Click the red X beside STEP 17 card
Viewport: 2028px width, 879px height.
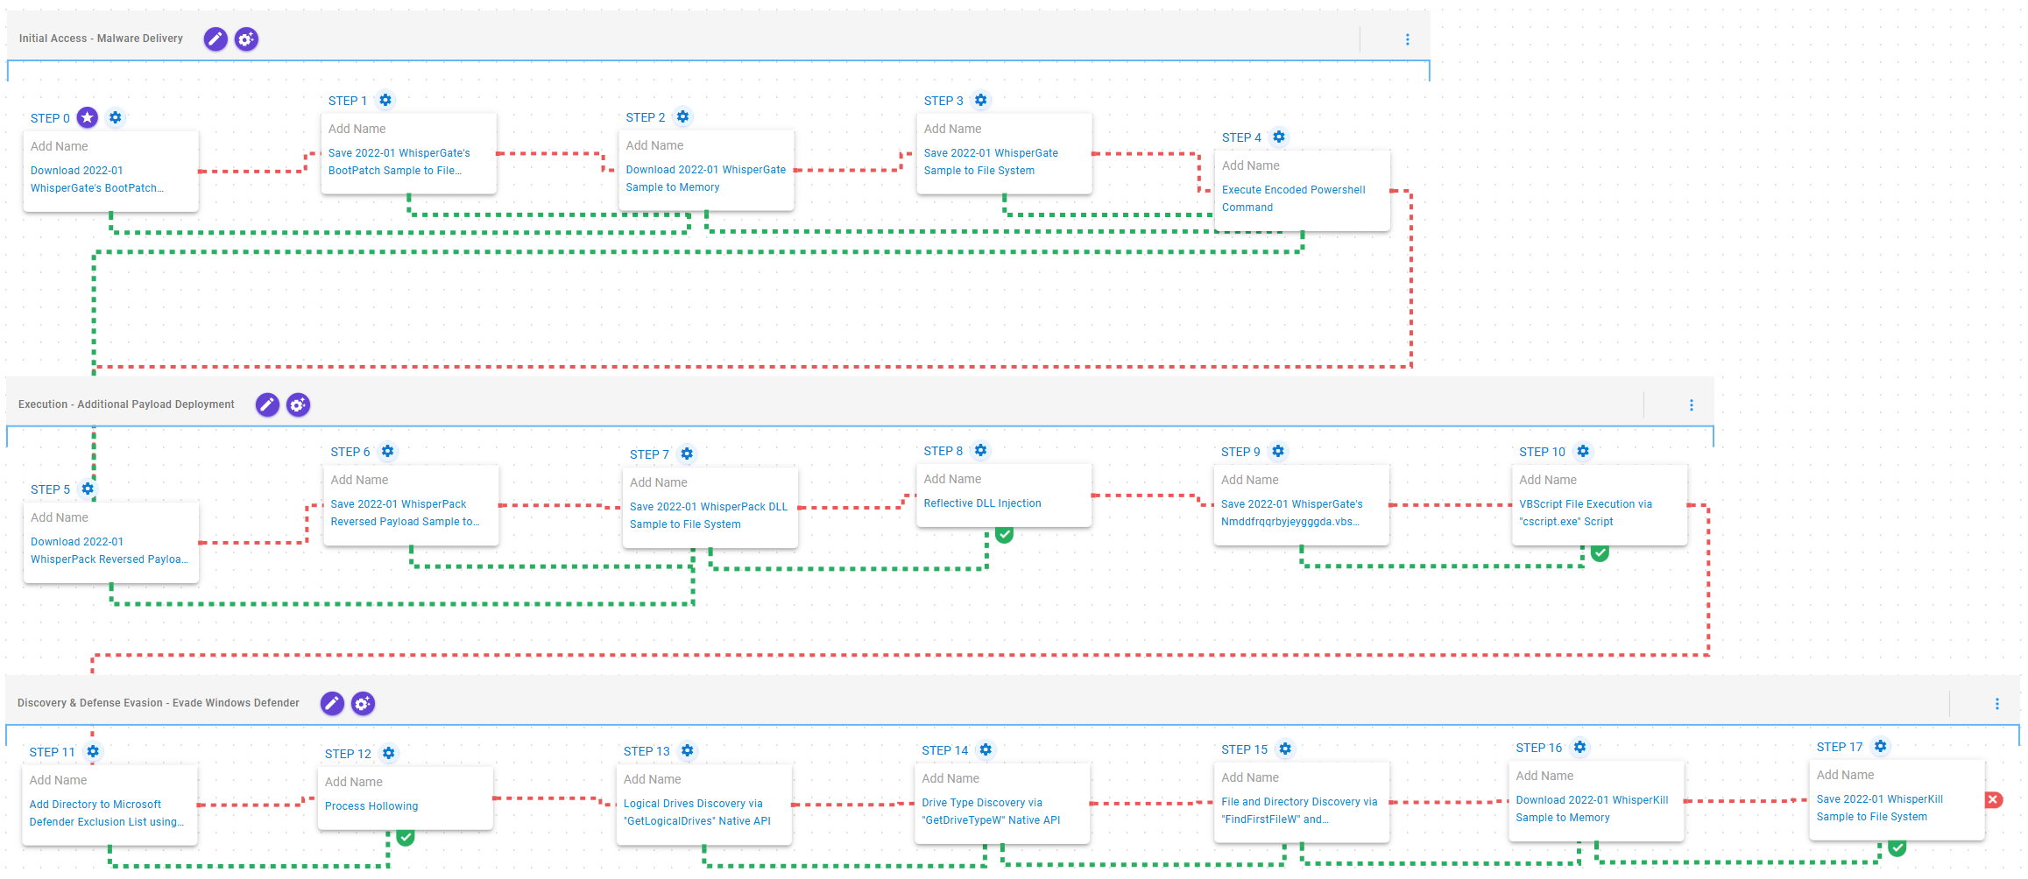(x=1993, y=799)
